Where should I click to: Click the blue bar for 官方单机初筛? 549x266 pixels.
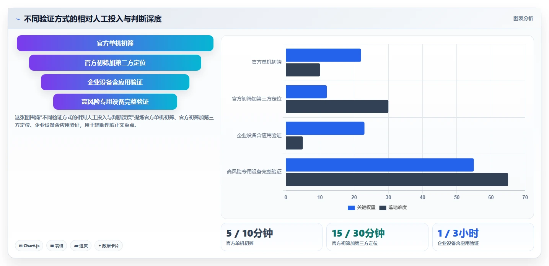(x=323, y=55)
